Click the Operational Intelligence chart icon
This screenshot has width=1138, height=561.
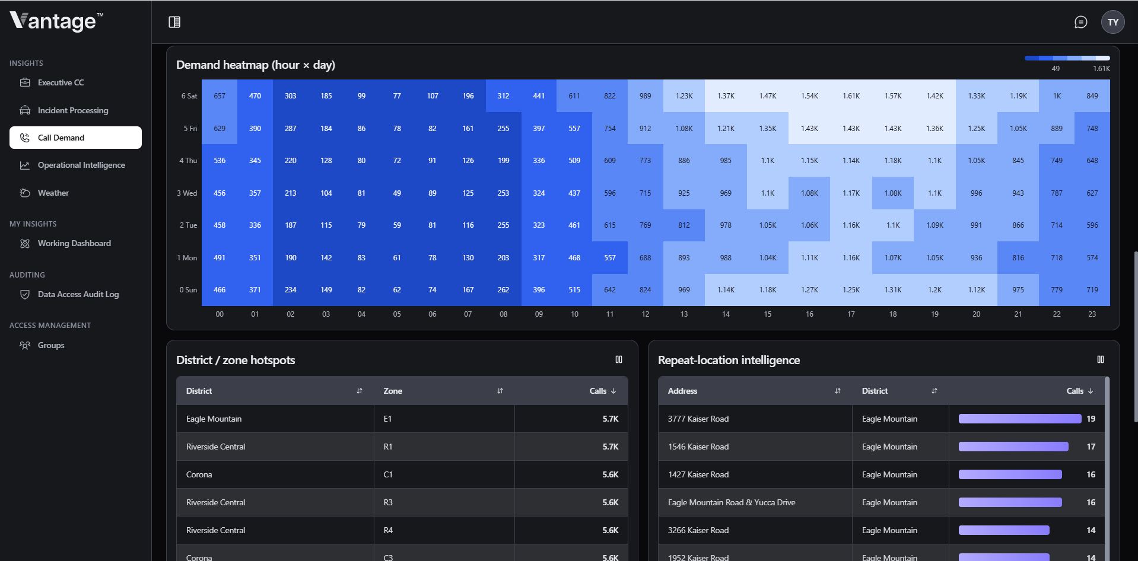(x=25, y=165)
